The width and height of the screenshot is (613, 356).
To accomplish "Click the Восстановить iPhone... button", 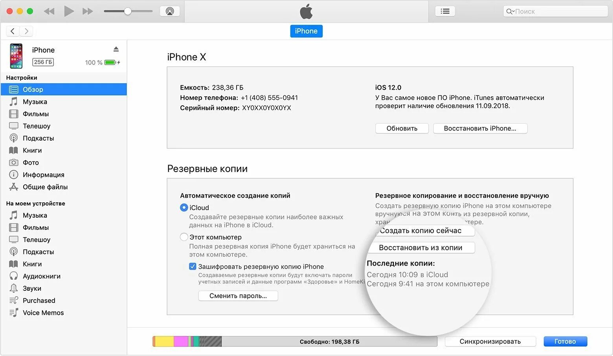I will [480, 128].
